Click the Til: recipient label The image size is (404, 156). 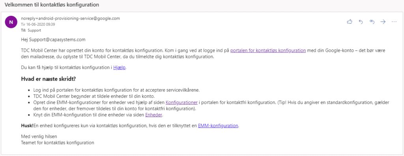pos(23,30)
